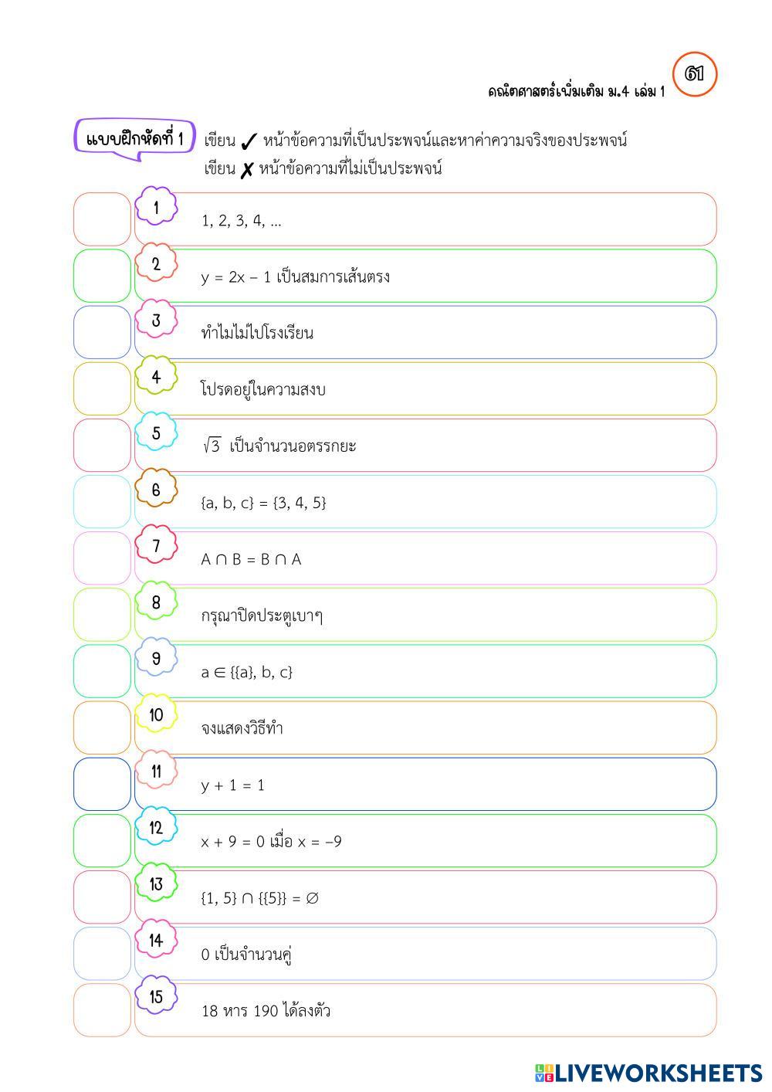Screen dimensions: 772x1092
Task: Click the number 6 flower badge
Action: coord(156,490)
